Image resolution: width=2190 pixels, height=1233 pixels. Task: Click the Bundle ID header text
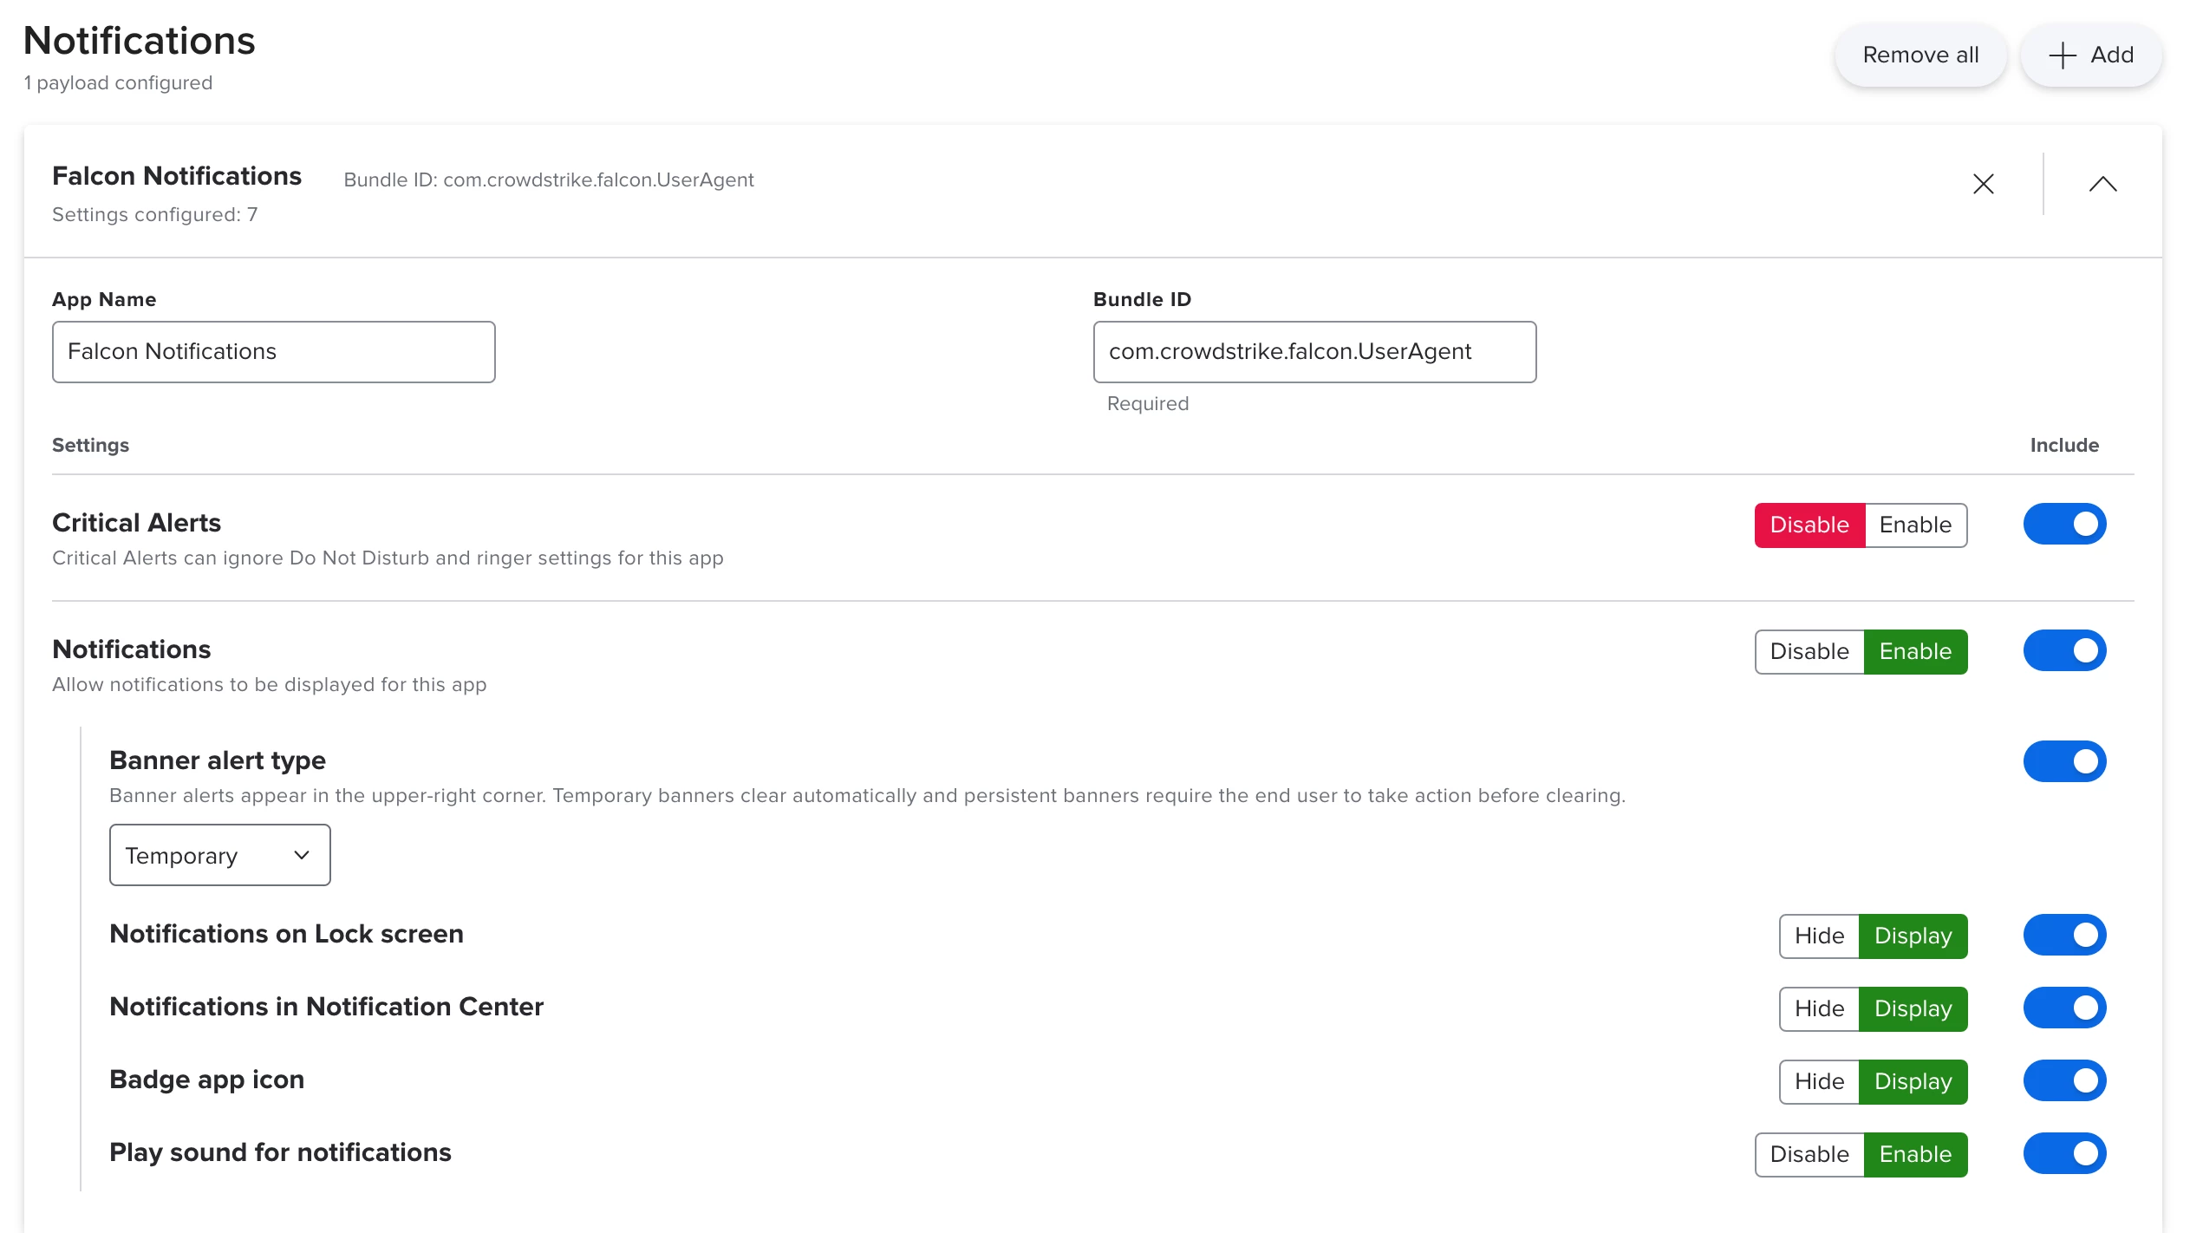coord(549,180)
